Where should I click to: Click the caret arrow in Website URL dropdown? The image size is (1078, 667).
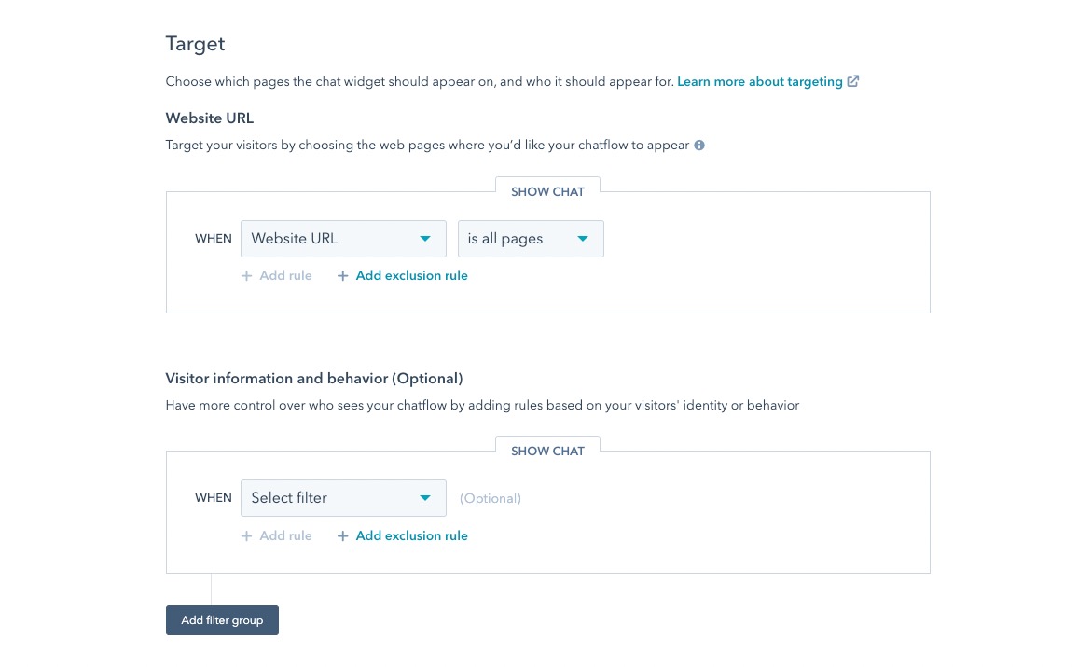(x=425, y=239)
